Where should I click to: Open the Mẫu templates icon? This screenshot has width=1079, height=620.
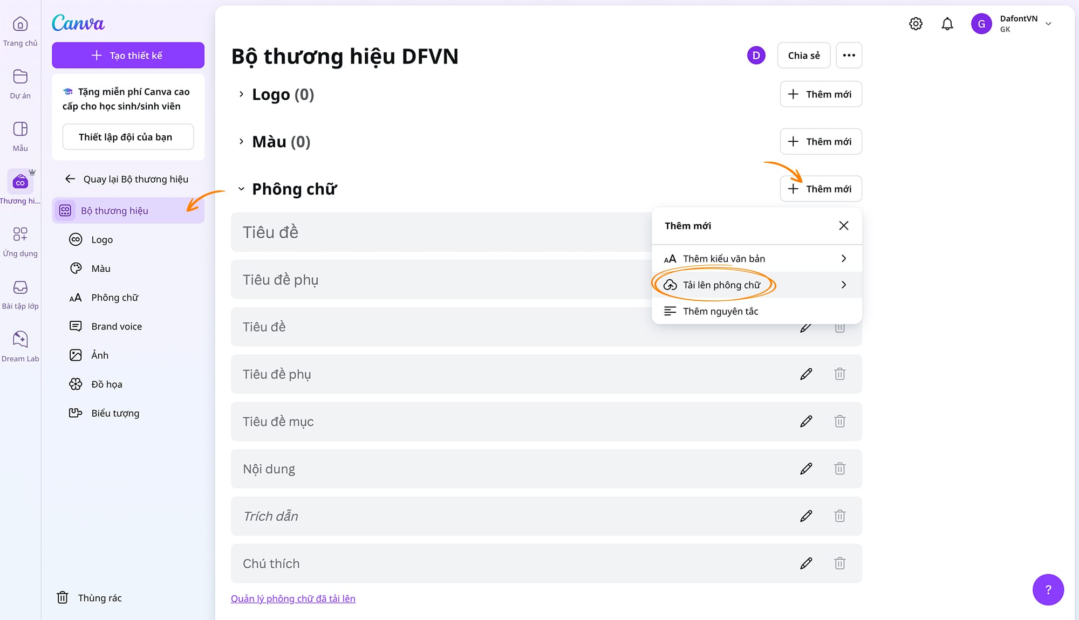pos(20,129)
